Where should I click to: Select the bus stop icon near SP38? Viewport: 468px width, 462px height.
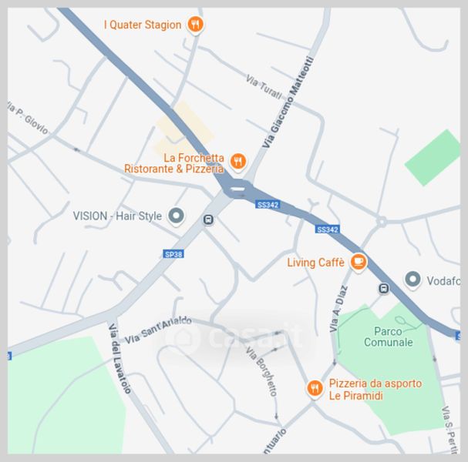click(208, 220)
